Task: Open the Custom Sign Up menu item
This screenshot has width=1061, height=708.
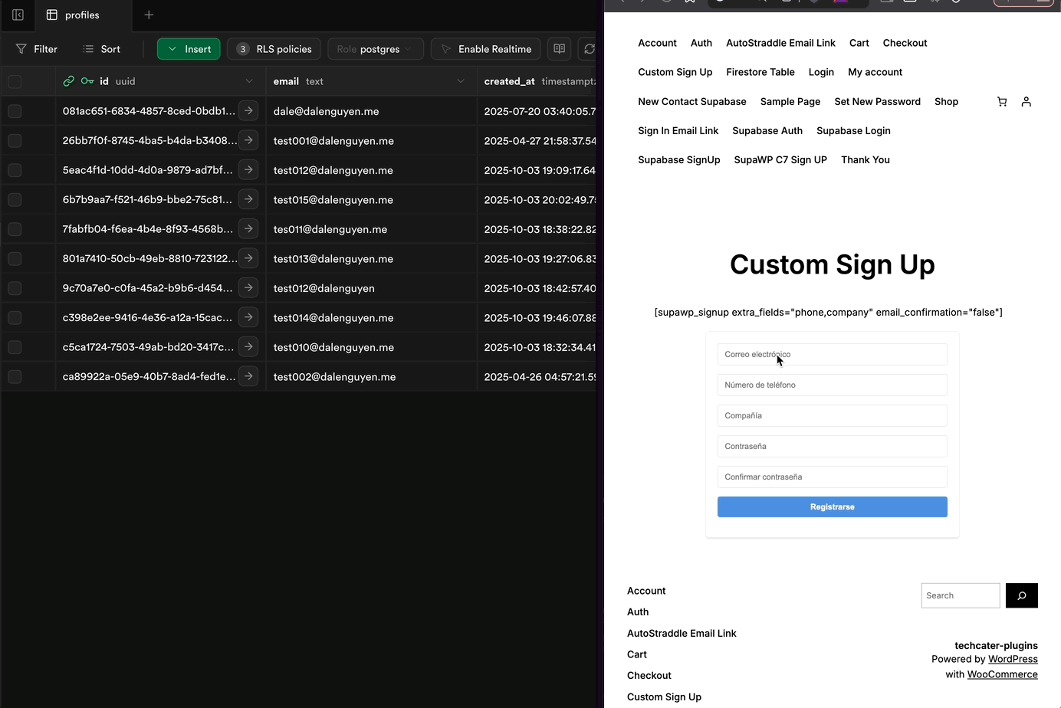Action: (x=675, y=72)
